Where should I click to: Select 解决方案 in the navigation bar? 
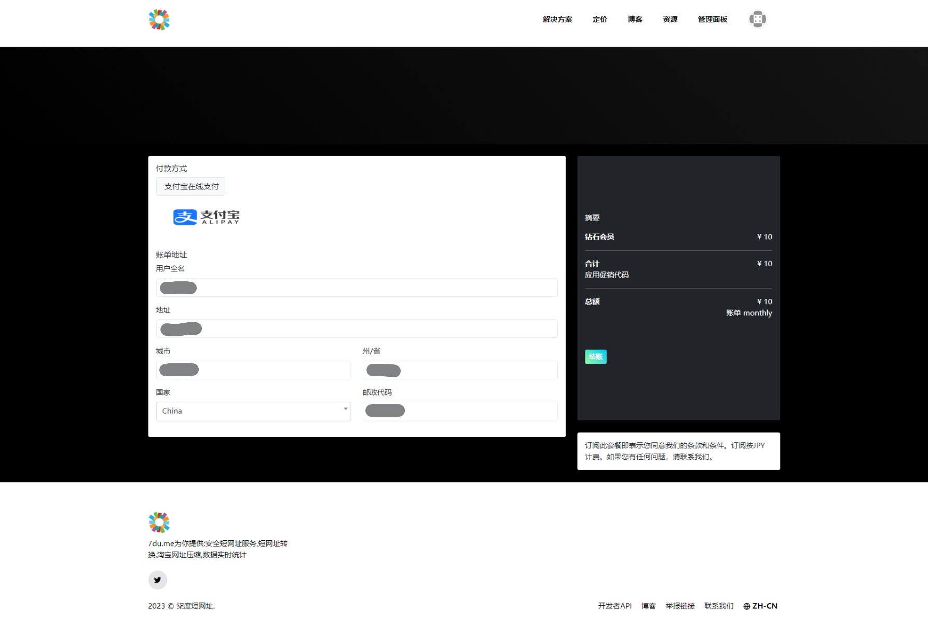(x=556, y=19)
